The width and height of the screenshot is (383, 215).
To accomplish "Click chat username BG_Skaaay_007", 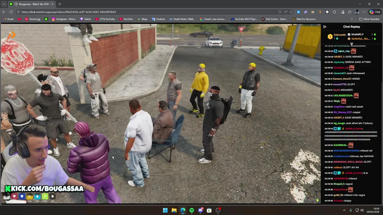I will coord(342,112).
